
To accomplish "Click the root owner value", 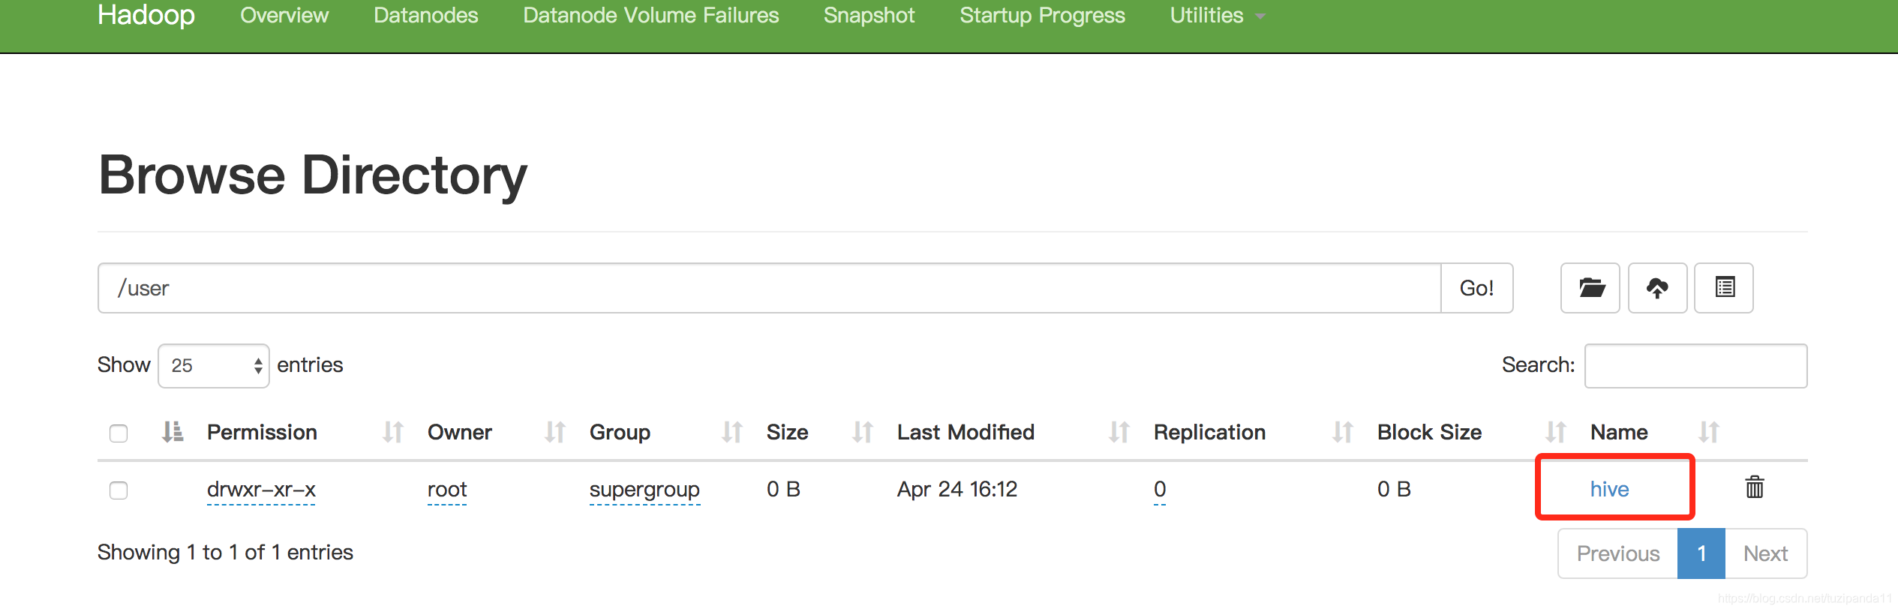I will coord(447,489).
